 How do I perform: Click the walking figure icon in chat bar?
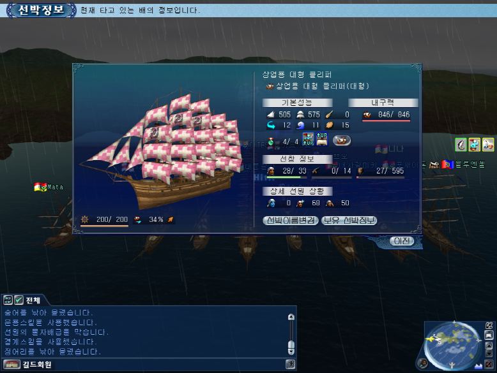pos(290,365)
